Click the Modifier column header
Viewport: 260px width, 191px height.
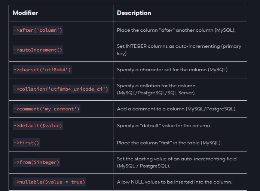pos(25,13)
